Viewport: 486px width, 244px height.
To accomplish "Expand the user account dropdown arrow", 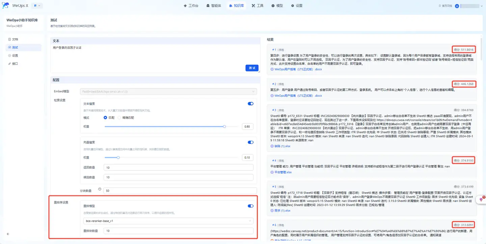I will [x=482, y=6].
